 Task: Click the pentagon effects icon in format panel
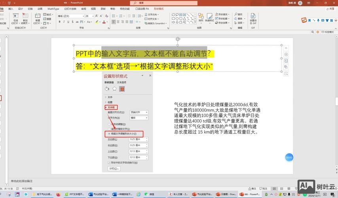pos(114,89)
